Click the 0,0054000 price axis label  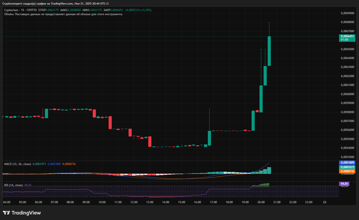click(x=347, y=148)
